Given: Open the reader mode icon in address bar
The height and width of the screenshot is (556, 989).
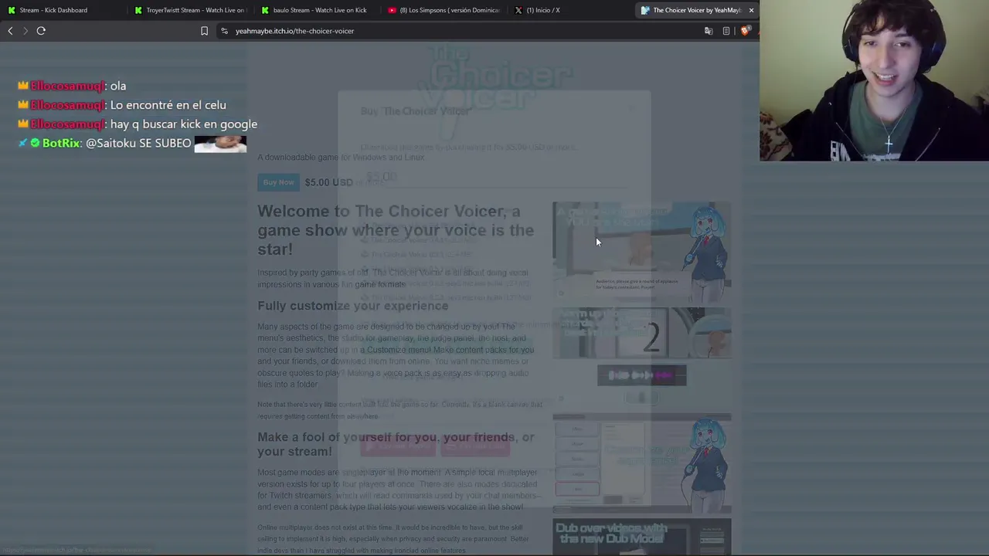Looking at the screenshot, I should click(x=726, y=31).
